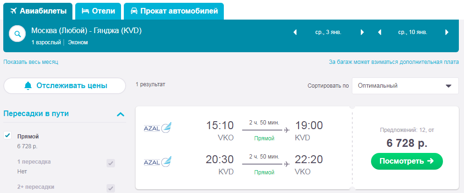Switch to the Прокат автомобилей tab

[174, 11]
